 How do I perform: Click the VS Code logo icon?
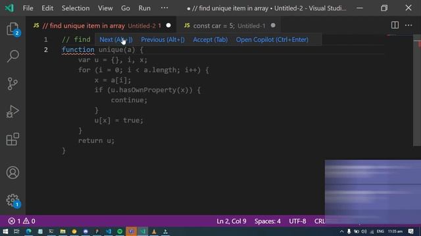click(9, 8)
